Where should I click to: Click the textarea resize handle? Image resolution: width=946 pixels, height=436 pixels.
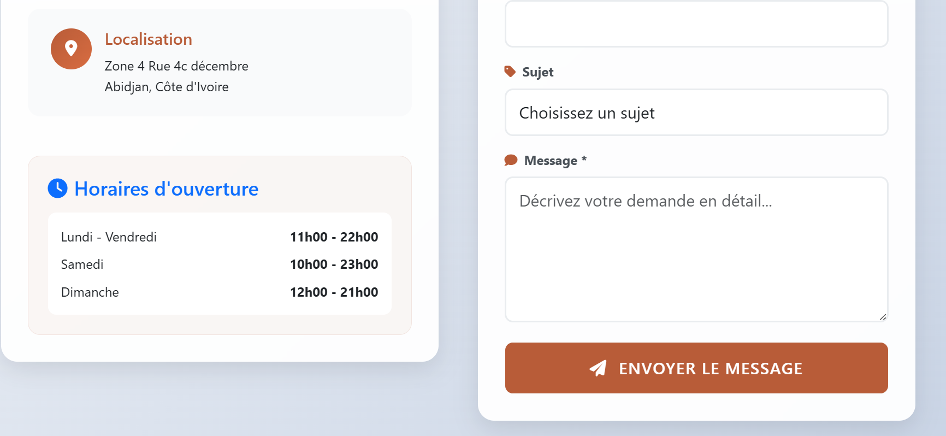[883, 317]
